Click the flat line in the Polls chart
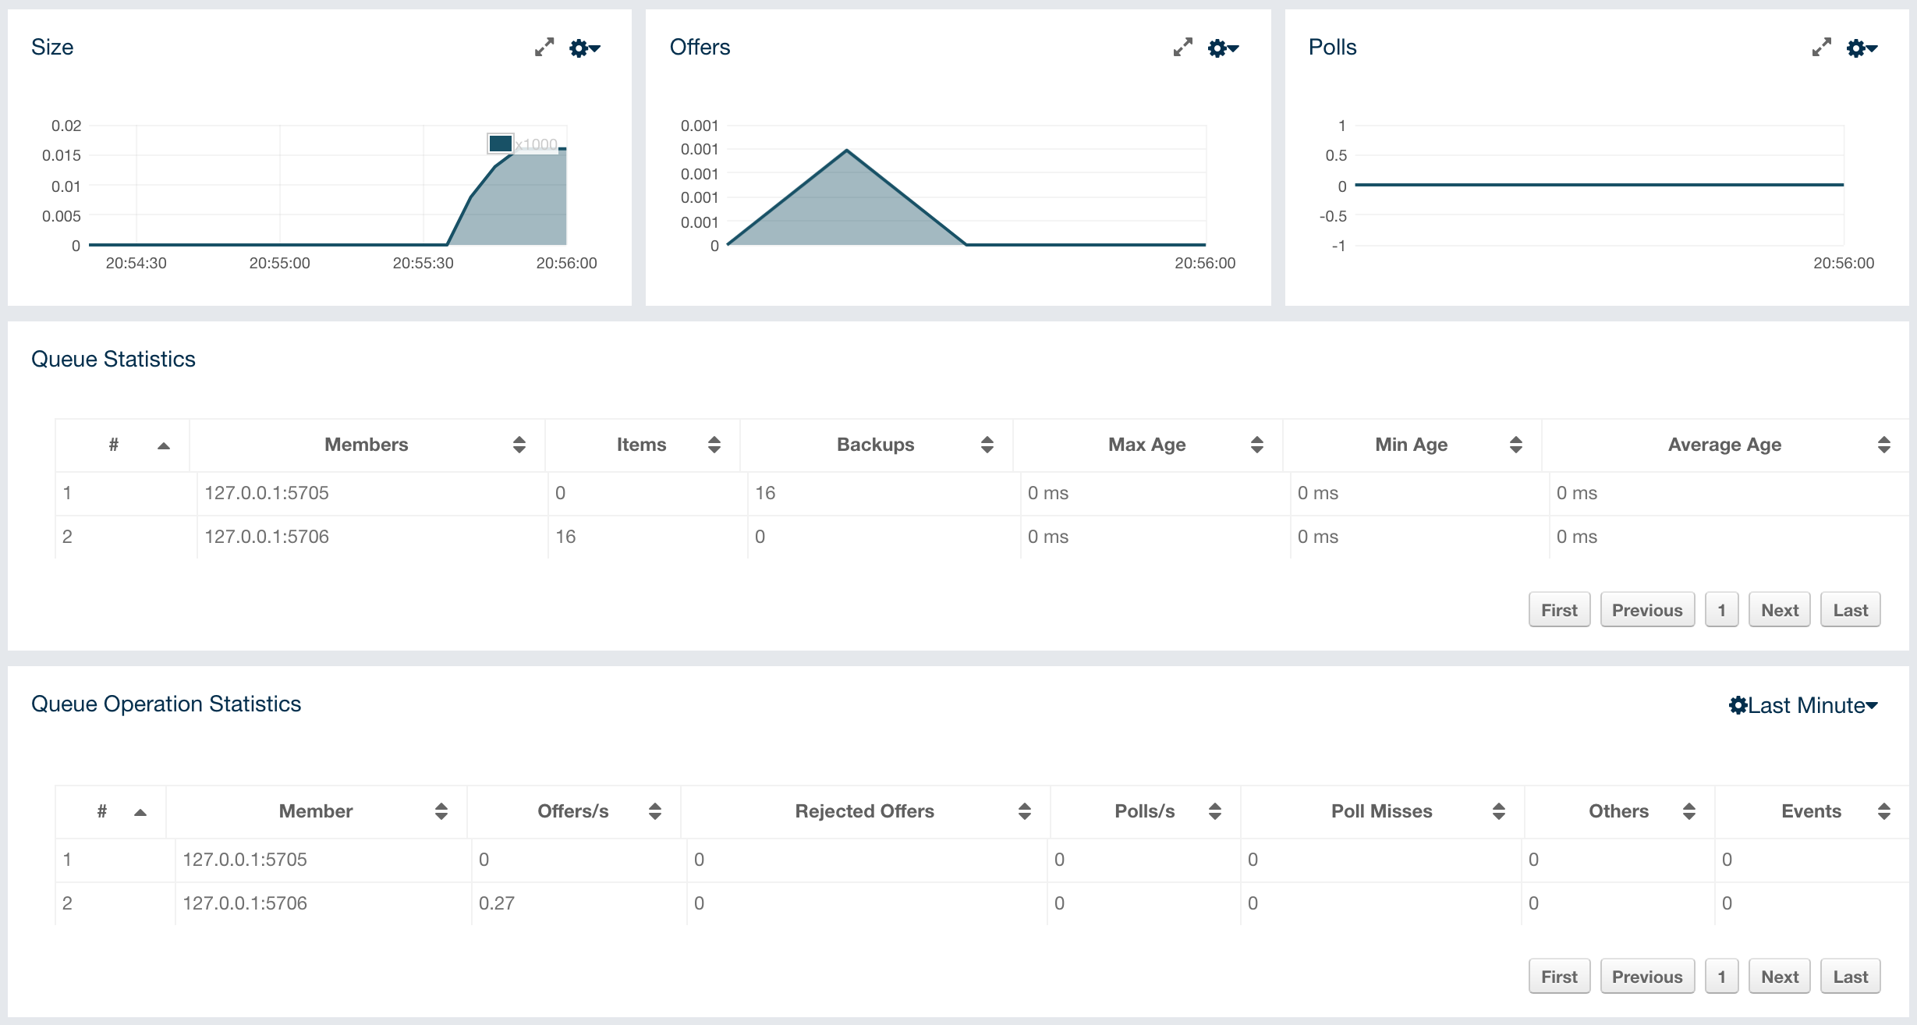 1600,185
